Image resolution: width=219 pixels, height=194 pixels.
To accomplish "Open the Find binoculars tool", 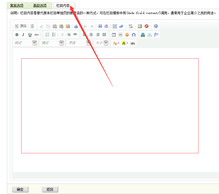I will point(100,26).
